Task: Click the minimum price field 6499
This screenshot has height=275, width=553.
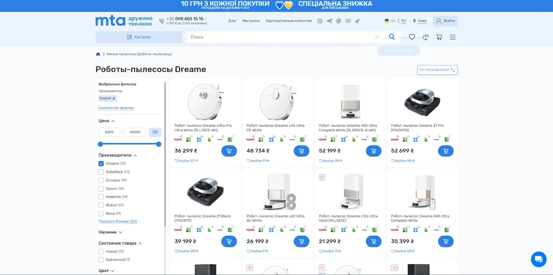Action: click(109, 132)
